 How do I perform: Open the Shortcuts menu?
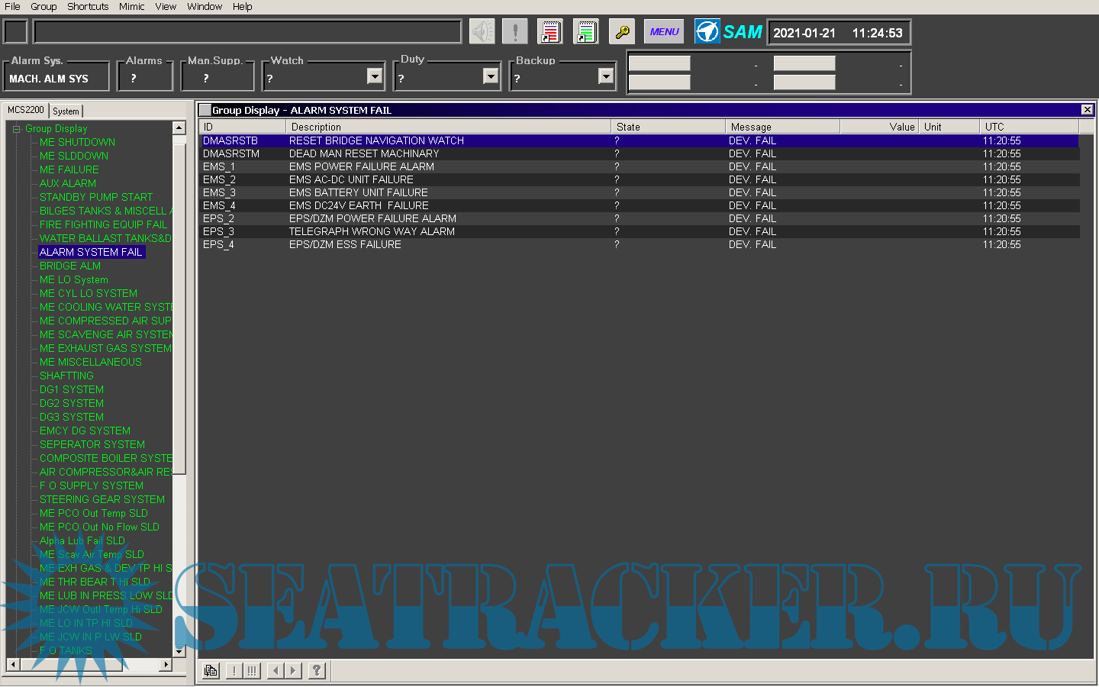[x=88, y=7]
